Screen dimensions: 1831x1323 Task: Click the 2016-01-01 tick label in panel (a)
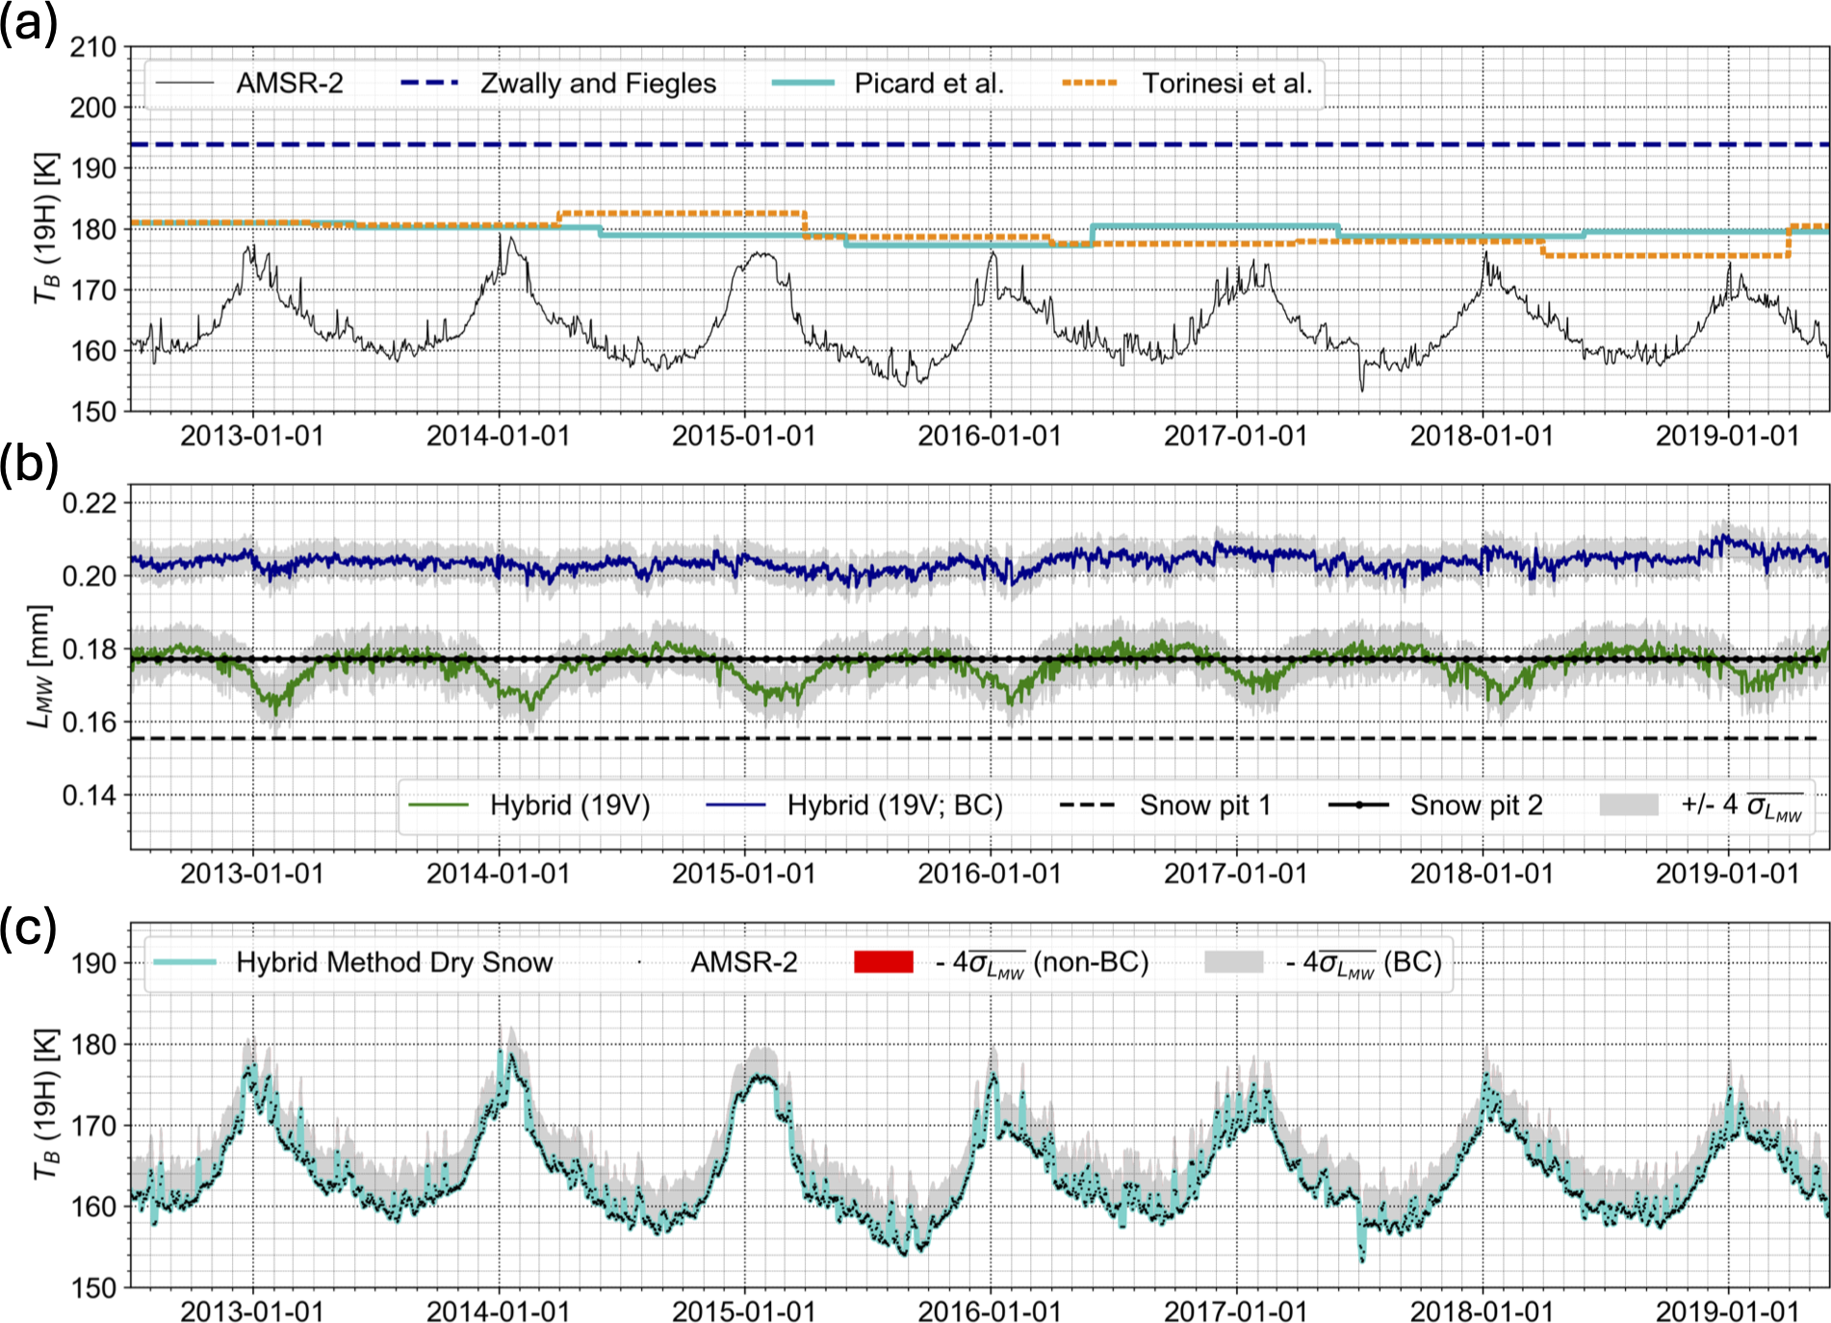(x=989, y=436)
